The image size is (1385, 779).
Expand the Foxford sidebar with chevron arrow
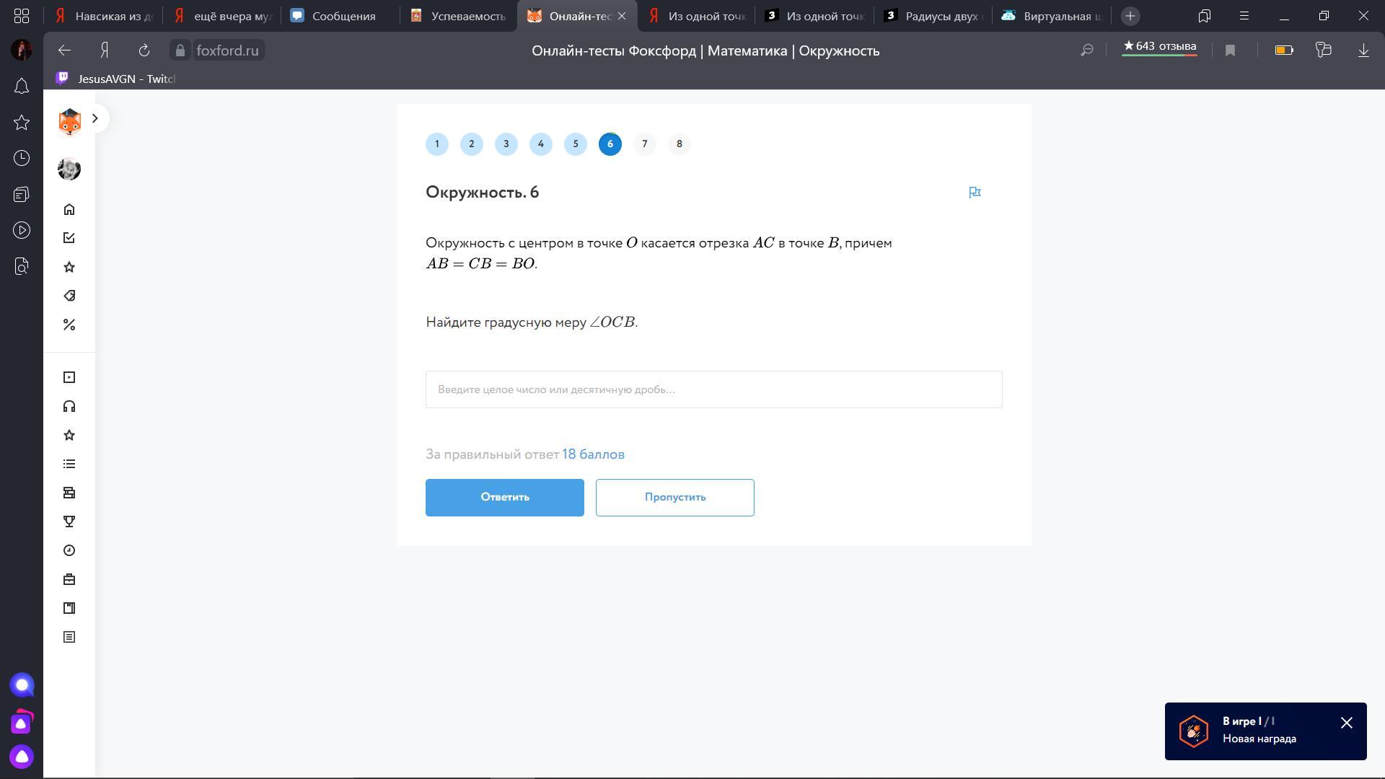[x=95, y=118]
